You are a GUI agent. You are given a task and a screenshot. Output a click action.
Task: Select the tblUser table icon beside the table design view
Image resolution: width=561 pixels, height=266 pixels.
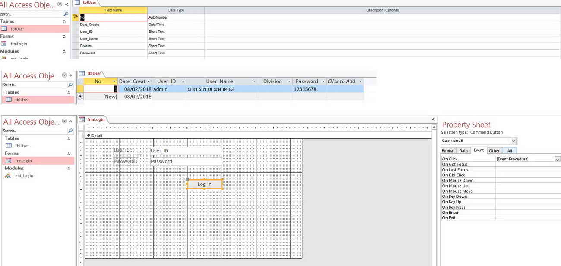[x=4, y=28]
